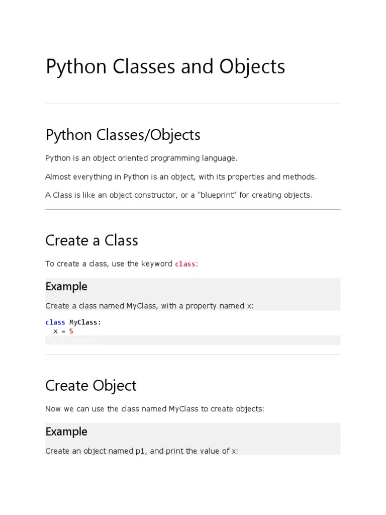Open the "Try it Yourself" link
The width and height of the screenshot is (386, 515).
pyautogui.click(x=74, y=340)
